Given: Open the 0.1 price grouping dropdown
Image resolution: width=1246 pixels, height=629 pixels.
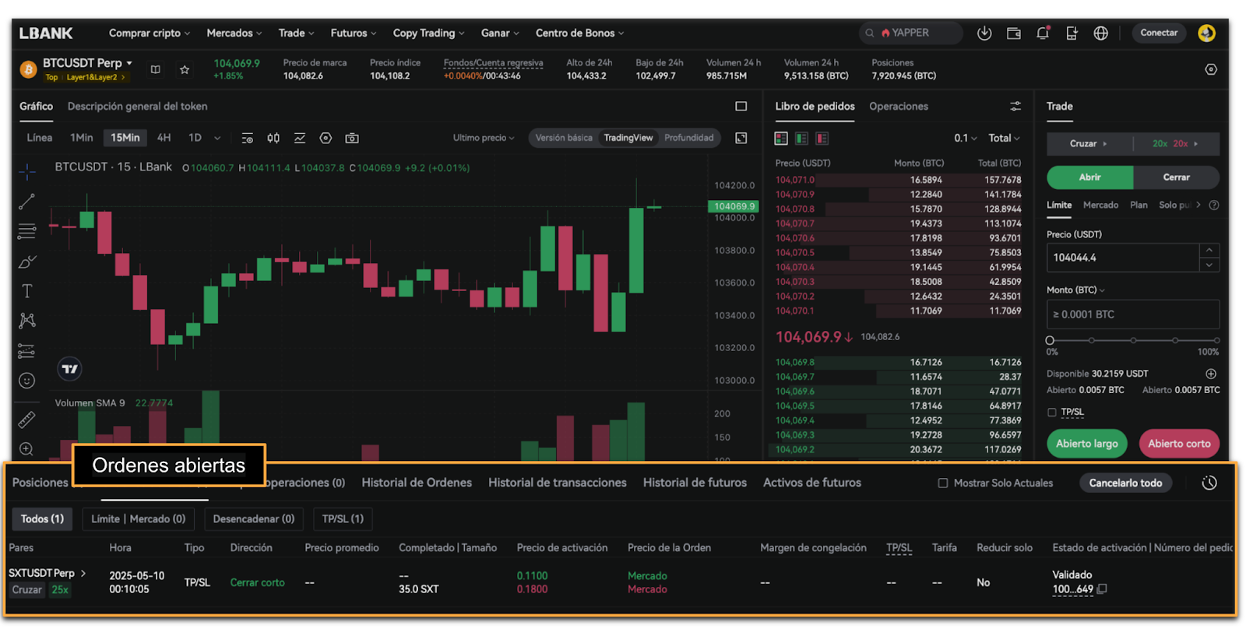Looking at the screenshot, I should [x=965, y=138].
